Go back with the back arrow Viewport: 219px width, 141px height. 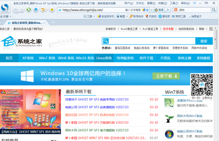pyautogui.click(x=16, y=10)
